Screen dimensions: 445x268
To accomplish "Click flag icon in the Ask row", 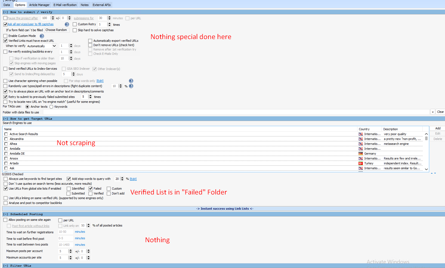I will (361, 168).
